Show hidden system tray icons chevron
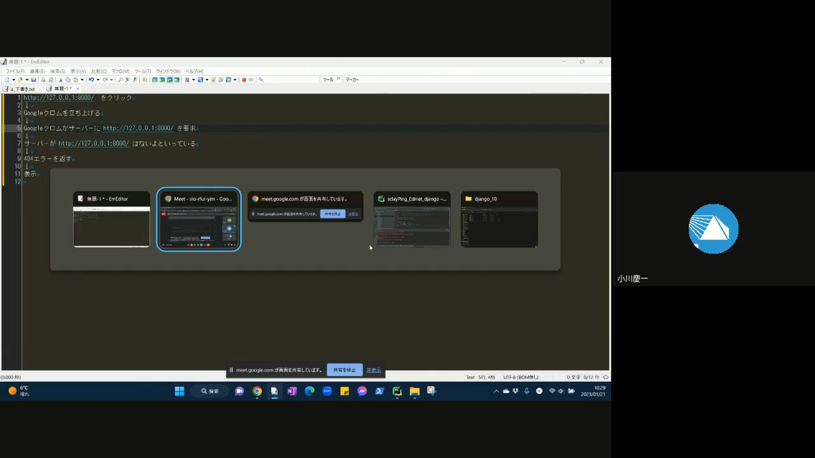The image size is (815, 458). coord(496,391)
